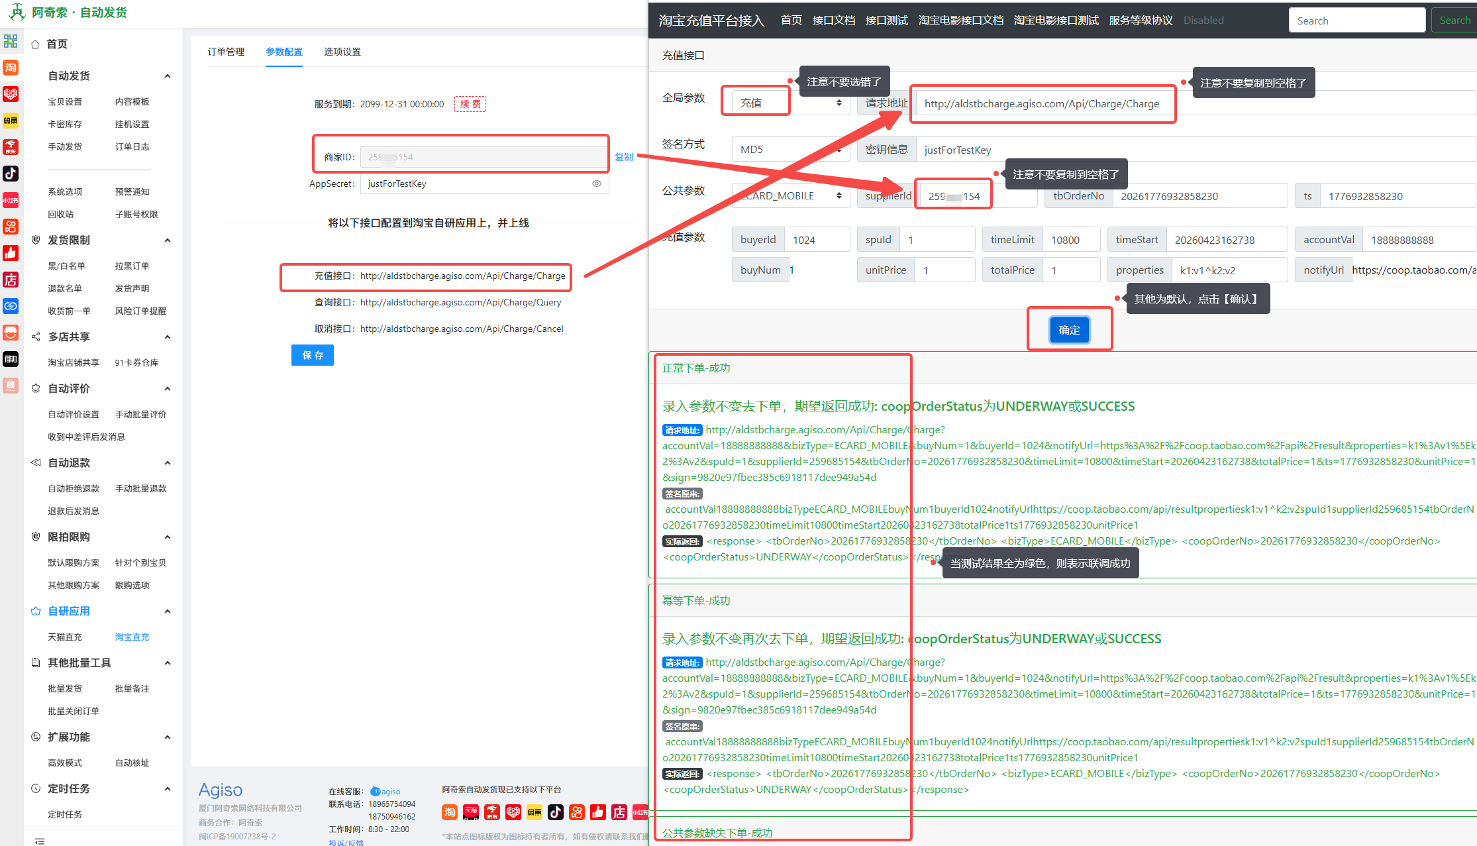Focus the tbOrderNo input field
Viewport: 1477px width, 846px height.
click(x=1199, y=196)
